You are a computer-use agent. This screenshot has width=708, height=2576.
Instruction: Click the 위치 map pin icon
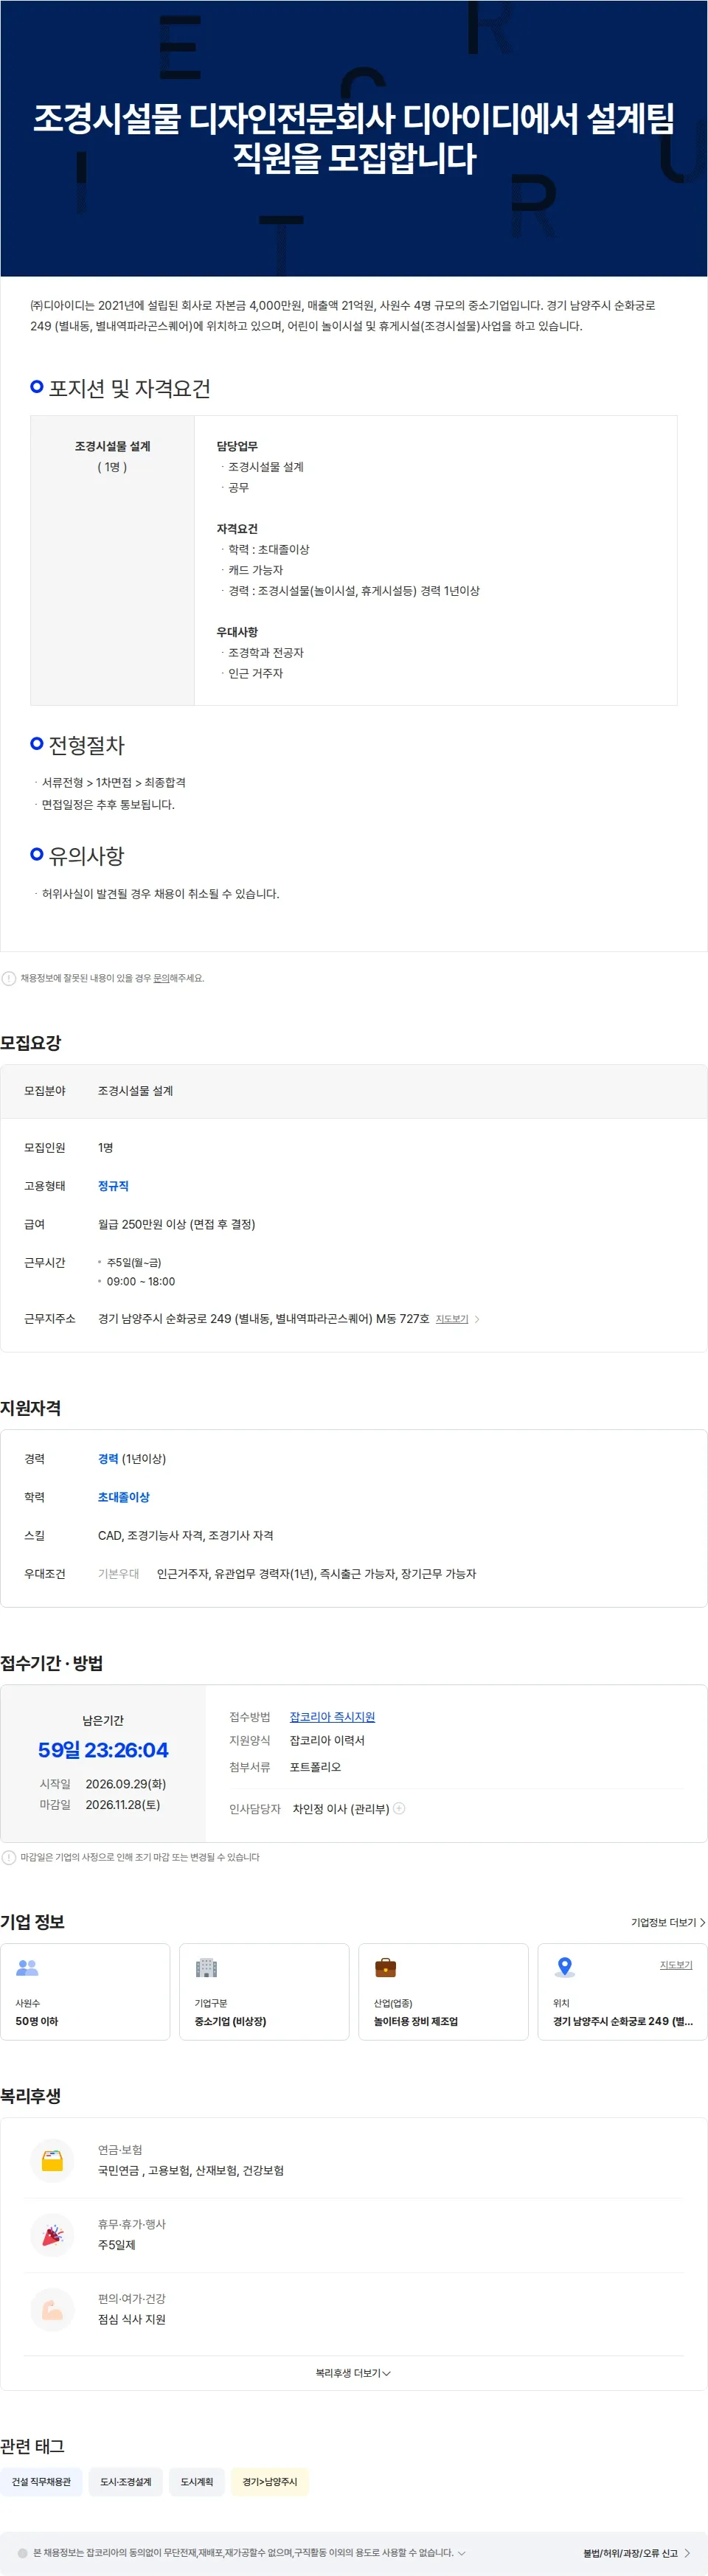coord(565,1967)
